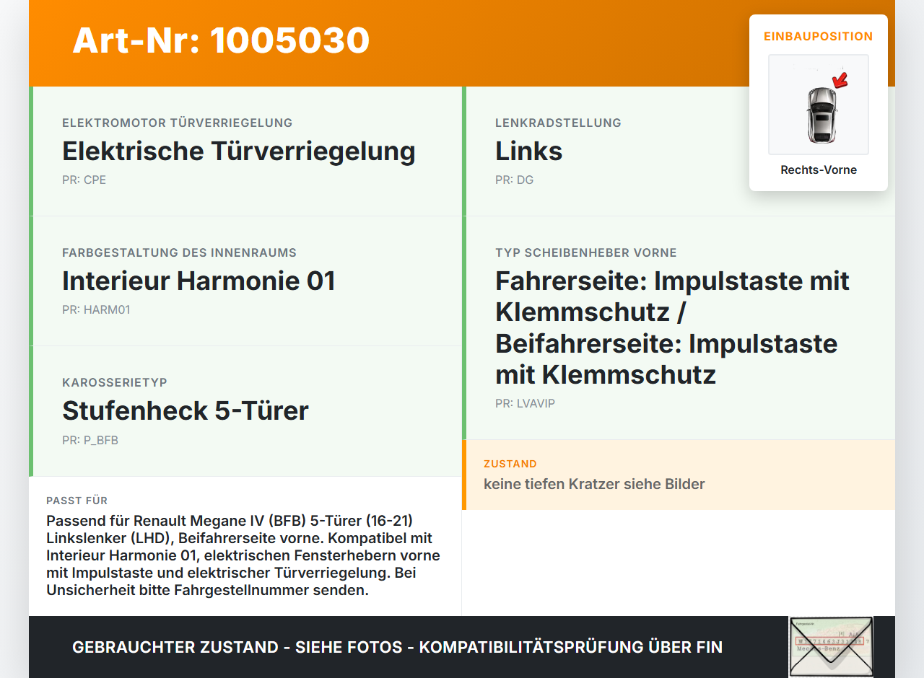Select the Art-Nr: 1005030 heading
The image size is (924, 678).
click(x=221, y=40)
